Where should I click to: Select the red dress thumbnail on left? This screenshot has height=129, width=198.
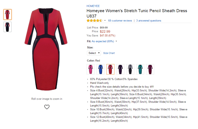7,14
